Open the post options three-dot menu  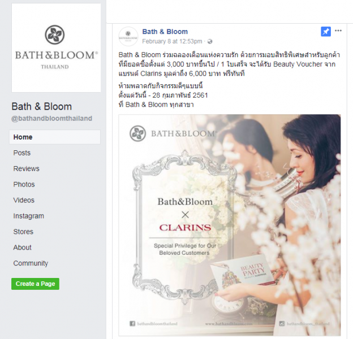pos(338,31)
